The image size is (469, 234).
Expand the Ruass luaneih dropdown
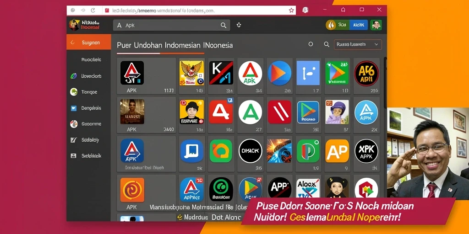coord(358,44)
